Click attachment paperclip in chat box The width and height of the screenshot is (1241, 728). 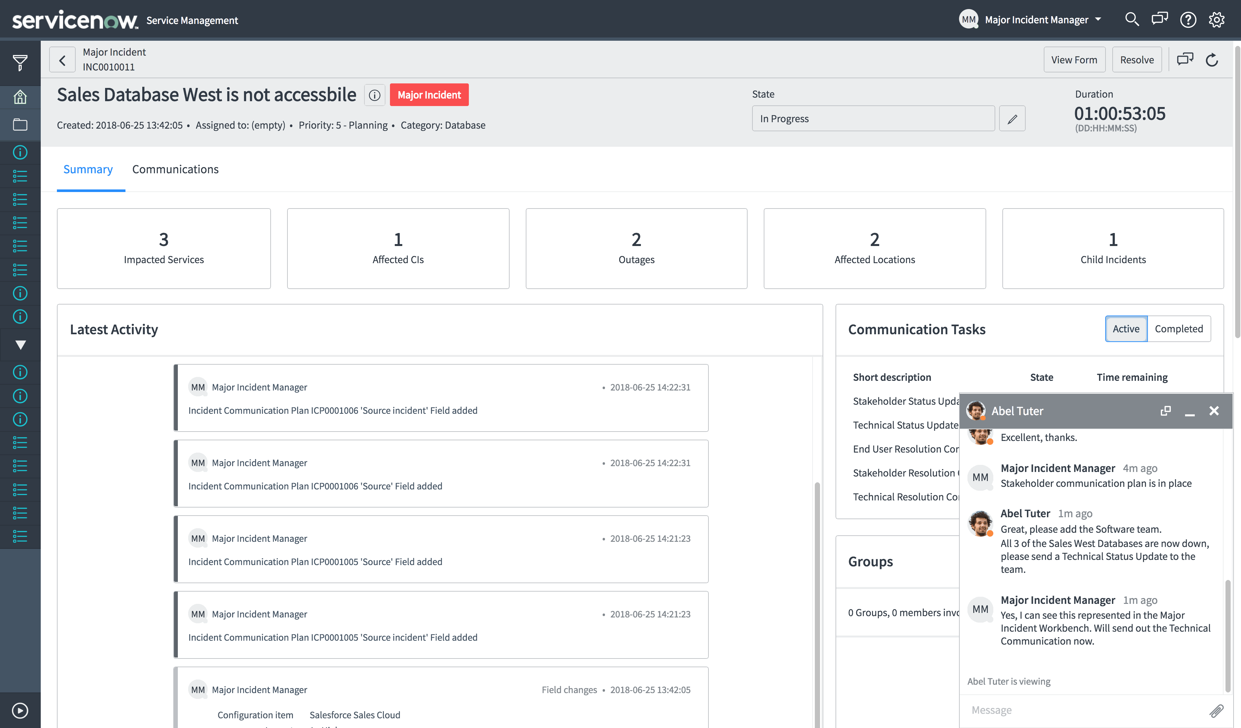(1216, 710)
